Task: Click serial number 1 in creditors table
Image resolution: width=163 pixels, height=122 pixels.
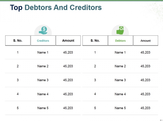Action: 18,52
